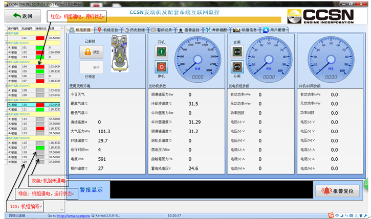Click the breaker close (合闸) switch icon

[236, 52]
